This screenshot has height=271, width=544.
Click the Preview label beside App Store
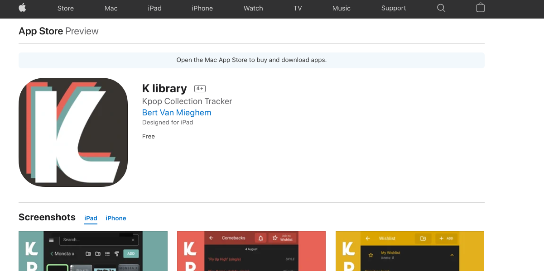tap(82, 31)
